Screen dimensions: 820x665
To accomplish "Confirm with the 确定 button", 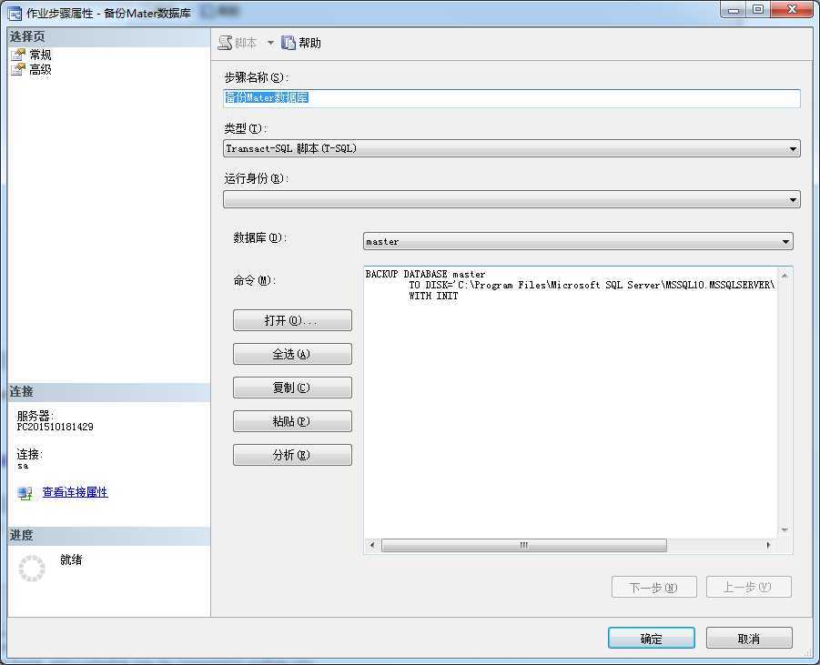I will [652, 639].
